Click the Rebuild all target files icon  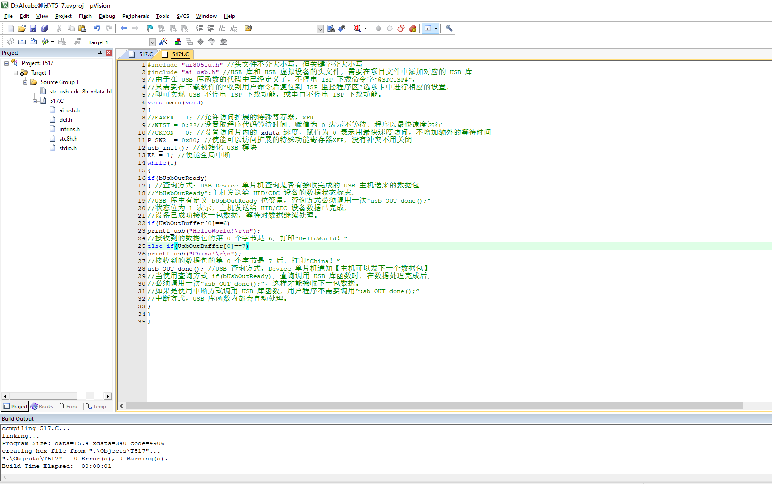[33, 42]
